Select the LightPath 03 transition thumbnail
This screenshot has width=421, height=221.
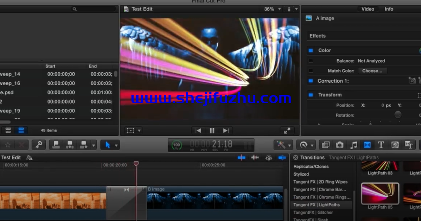pos(380,166)
